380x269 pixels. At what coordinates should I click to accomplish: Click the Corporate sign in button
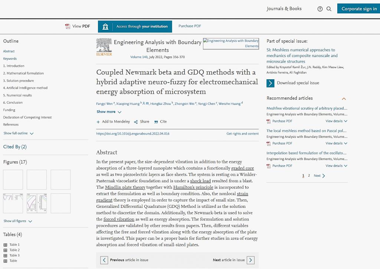(358, 9)
